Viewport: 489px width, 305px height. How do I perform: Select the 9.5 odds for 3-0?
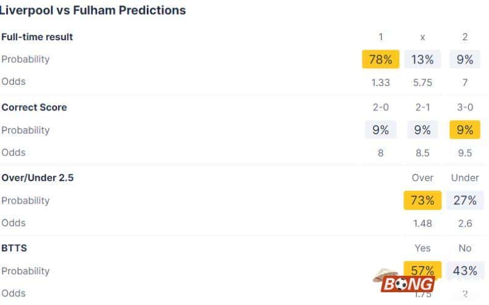[465, 152]
